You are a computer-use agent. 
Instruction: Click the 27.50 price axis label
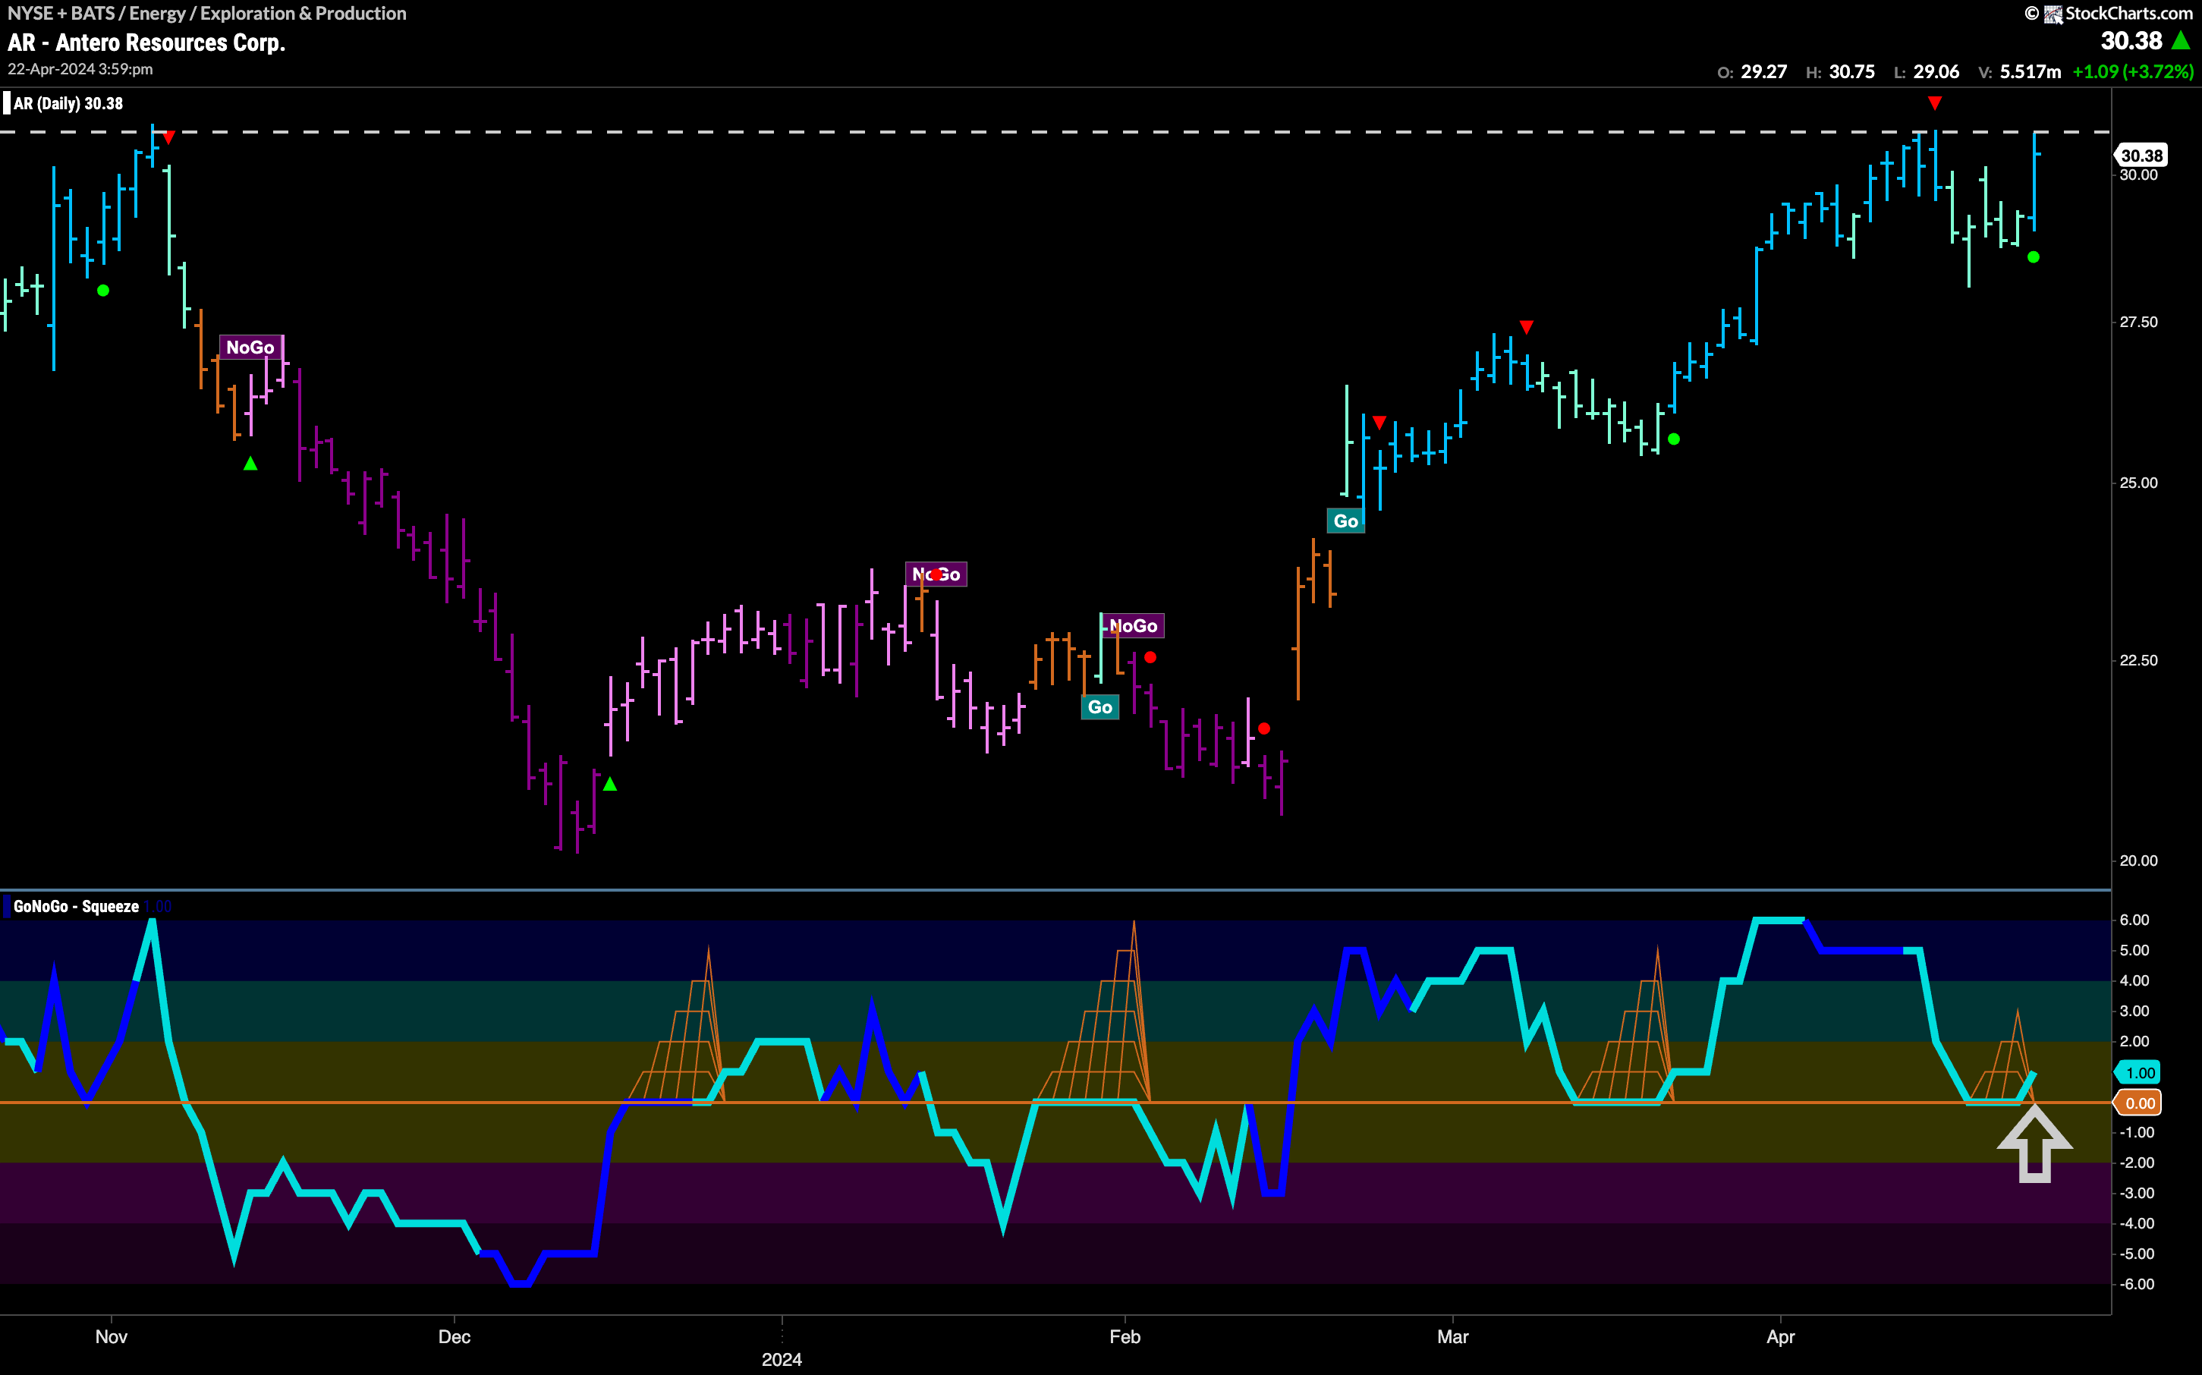tap(2138, 322)
